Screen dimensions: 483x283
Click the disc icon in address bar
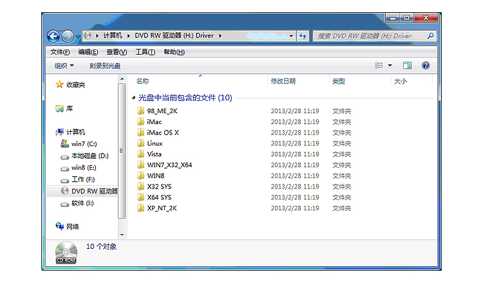point(88,35)
